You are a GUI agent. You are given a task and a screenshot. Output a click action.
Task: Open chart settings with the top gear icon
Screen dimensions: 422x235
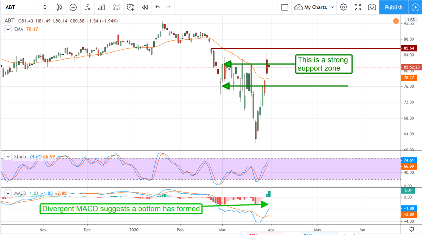pos(344,7)
